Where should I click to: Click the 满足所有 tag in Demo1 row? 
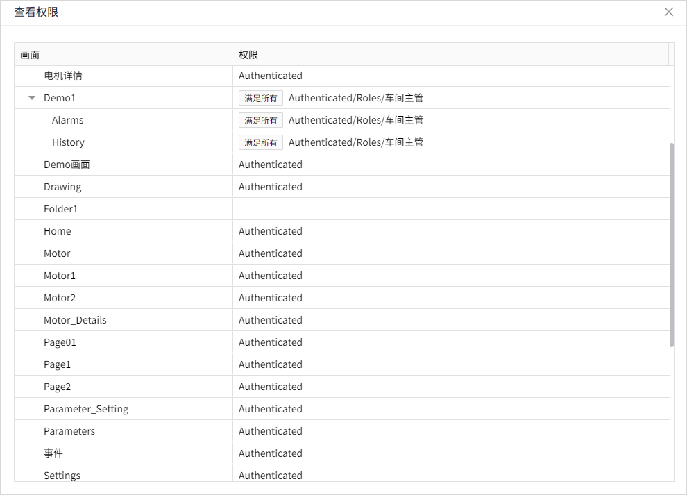(x=261, y=98)
